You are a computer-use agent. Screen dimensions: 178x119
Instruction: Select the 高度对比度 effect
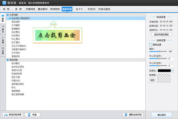click(x=17, y=70)
